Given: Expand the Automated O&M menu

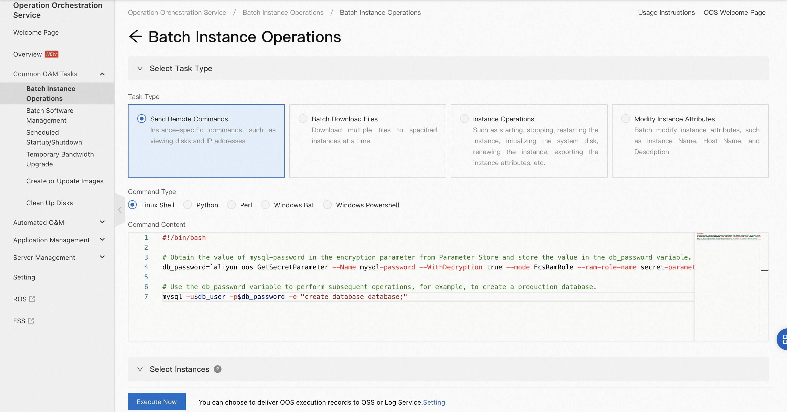Looking at the screenshot, I should pos(102,222).
